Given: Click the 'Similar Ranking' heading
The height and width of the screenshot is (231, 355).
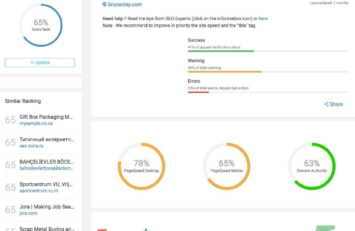Looking at the screenshot, I should (x=23, y=101).
